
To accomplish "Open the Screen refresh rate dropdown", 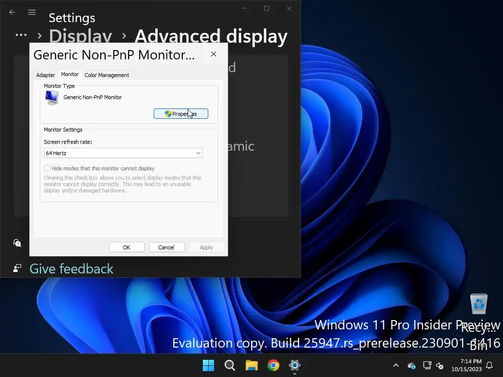I will (x=123, y=153).
